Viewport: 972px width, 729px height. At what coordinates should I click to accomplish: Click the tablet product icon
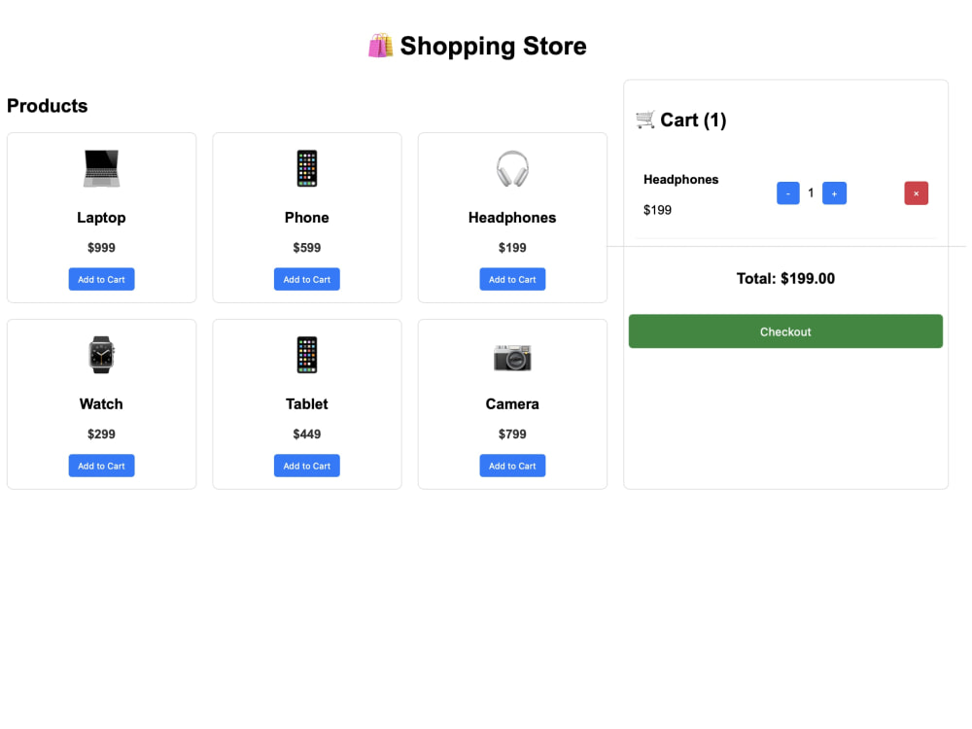coord(307,355)
